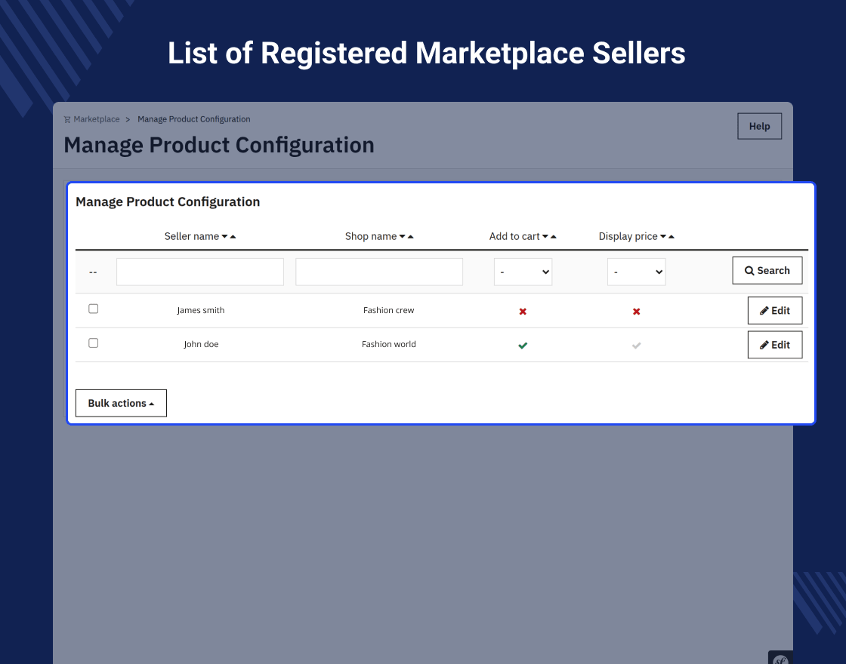The height and width of the screenshot is (664, 846).
Task: Click the 'Display price' column header text
Action: click(628, 237)
